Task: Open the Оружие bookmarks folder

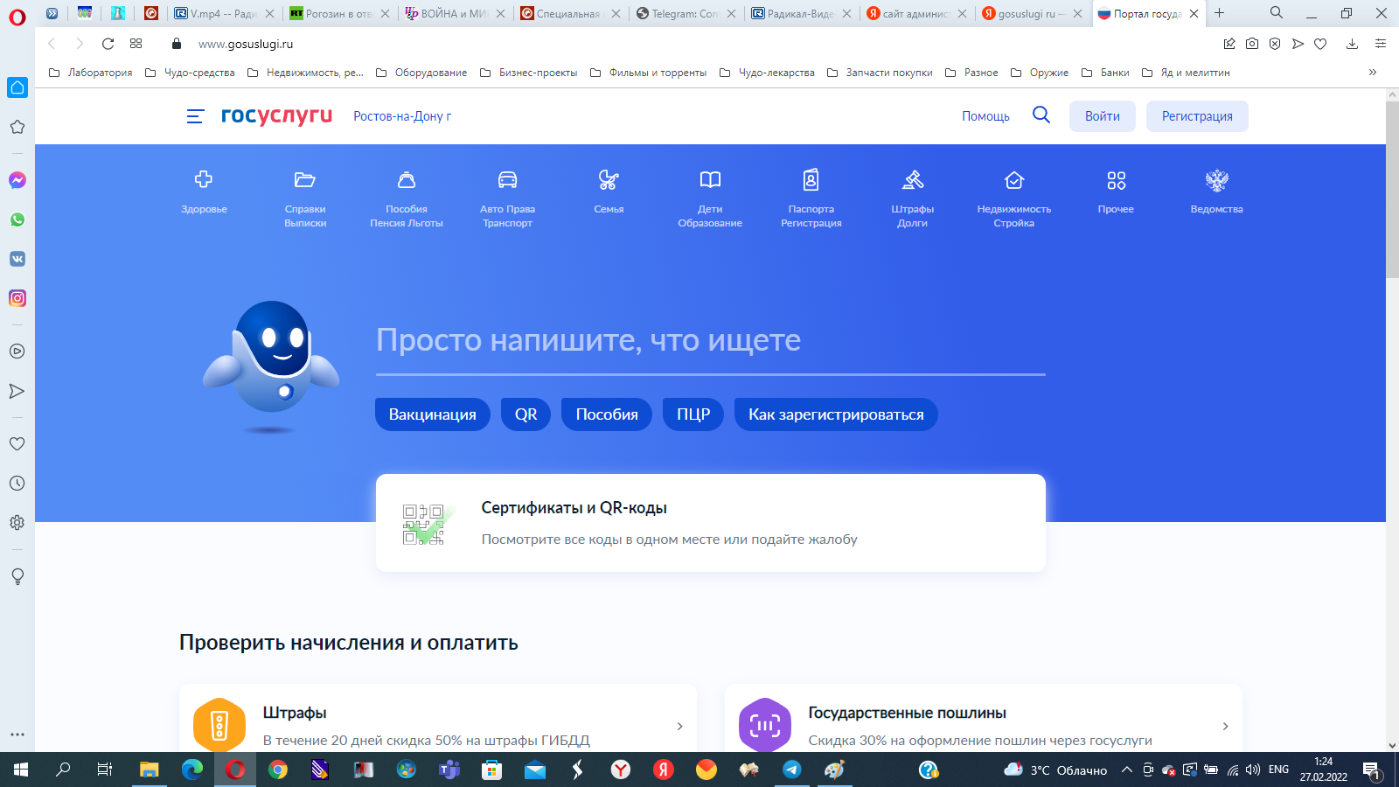Action: tap(1048, 73)
